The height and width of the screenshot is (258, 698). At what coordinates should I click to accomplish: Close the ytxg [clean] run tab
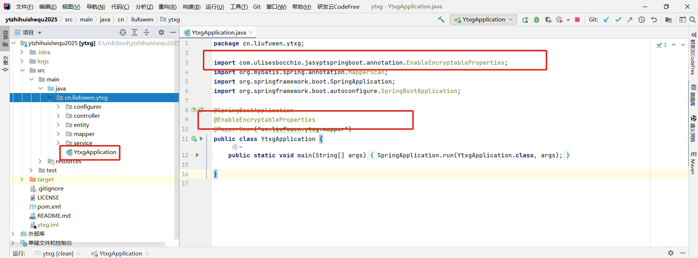pos(78,253)
